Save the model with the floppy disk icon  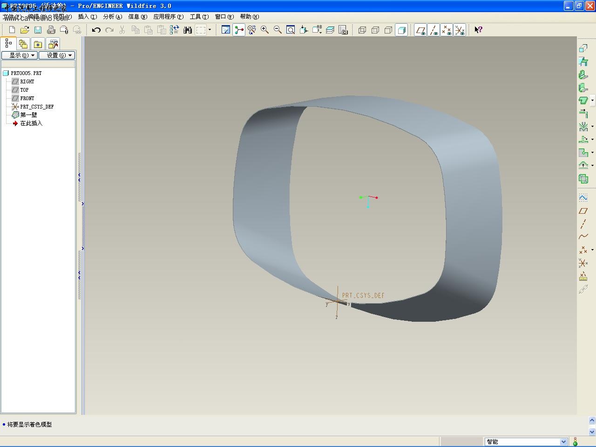click(38, 30)
